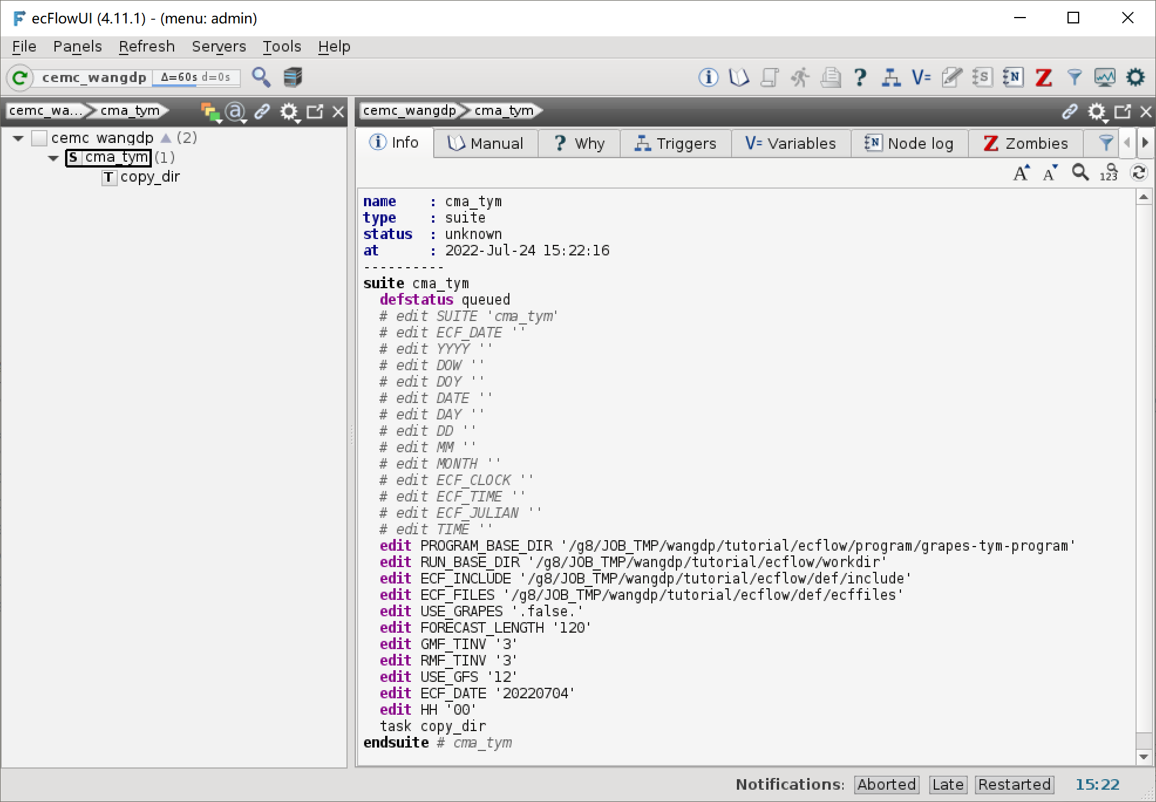1156x802 pixels.
Task: Click the Variables V= icon in main toolbar
Action: [921, 77]
